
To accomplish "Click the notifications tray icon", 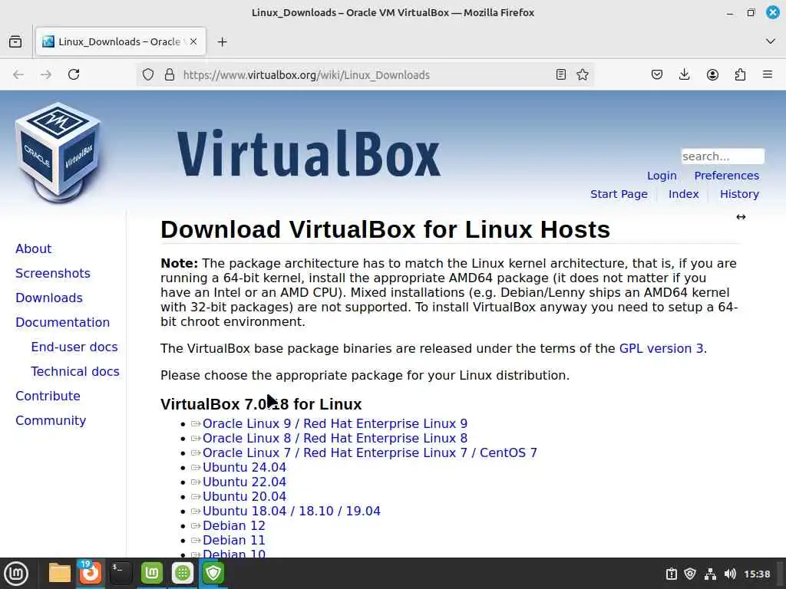I will click(671, 574).
